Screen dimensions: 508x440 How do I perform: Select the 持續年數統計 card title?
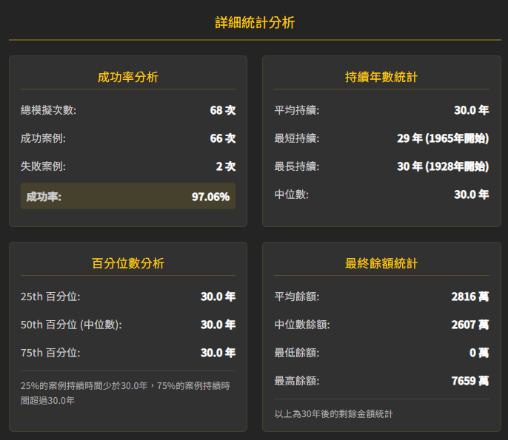(x=381, y=77)
